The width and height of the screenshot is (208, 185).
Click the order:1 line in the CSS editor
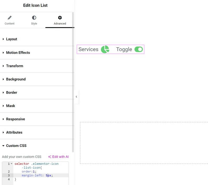pyautogui.click(x=29, y=171)
